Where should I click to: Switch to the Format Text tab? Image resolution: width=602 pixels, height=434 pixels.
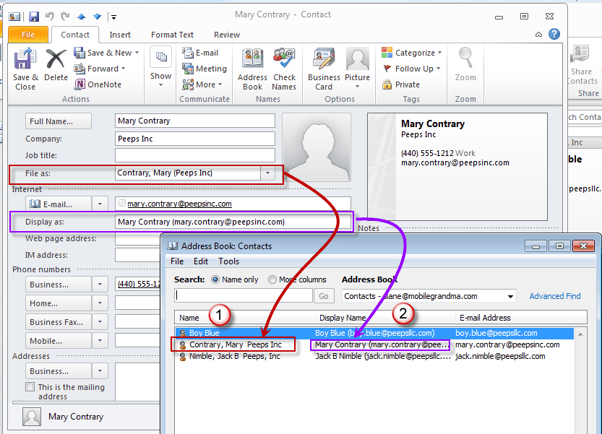coord(172,35)
